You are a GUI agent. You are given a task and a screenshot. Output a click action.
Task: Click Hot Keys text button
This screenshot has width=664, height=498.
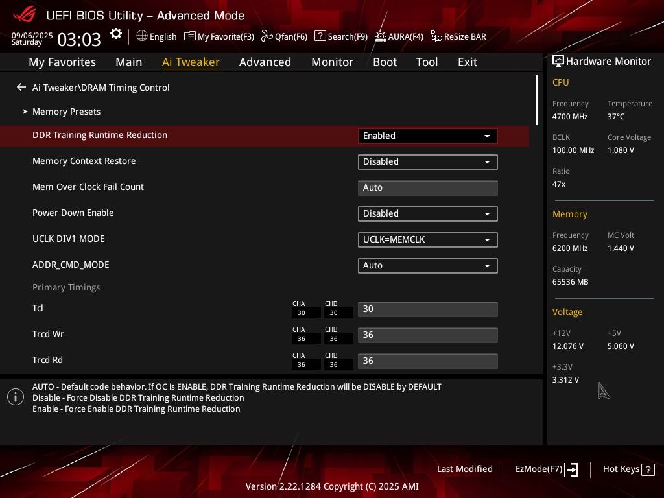pyautogui.click(x=621, y=469)
